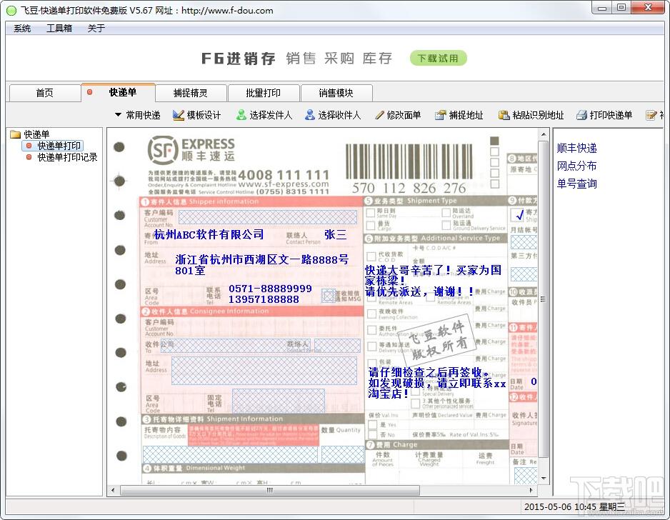This screenshot has width=670, height=520.
Task: Switch to the 首页 tab
Action: [45, 93]
